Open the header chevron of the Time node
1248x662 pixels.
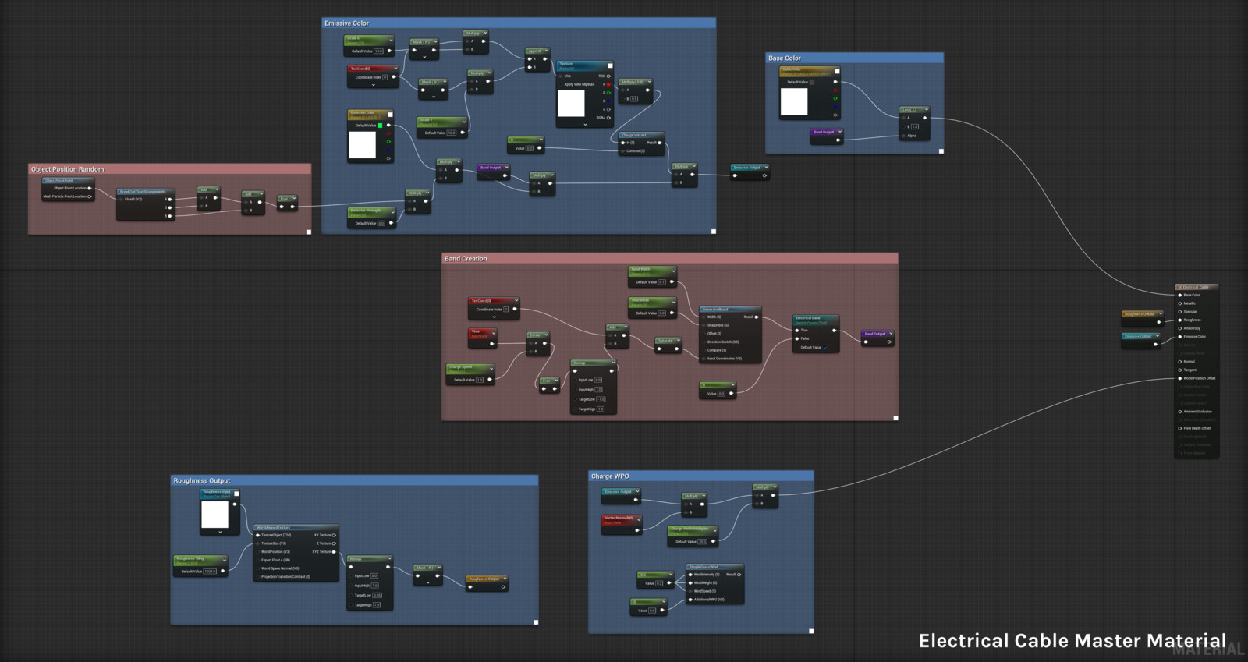(x=494, y=333)
